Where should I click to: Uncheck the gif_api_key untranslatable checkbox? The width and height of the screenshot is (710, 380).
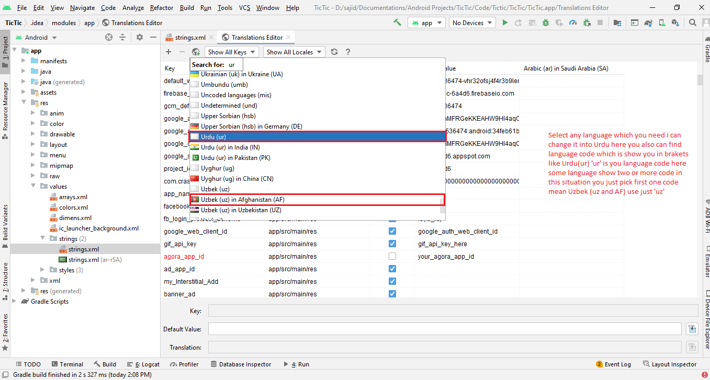pos(392,244)
